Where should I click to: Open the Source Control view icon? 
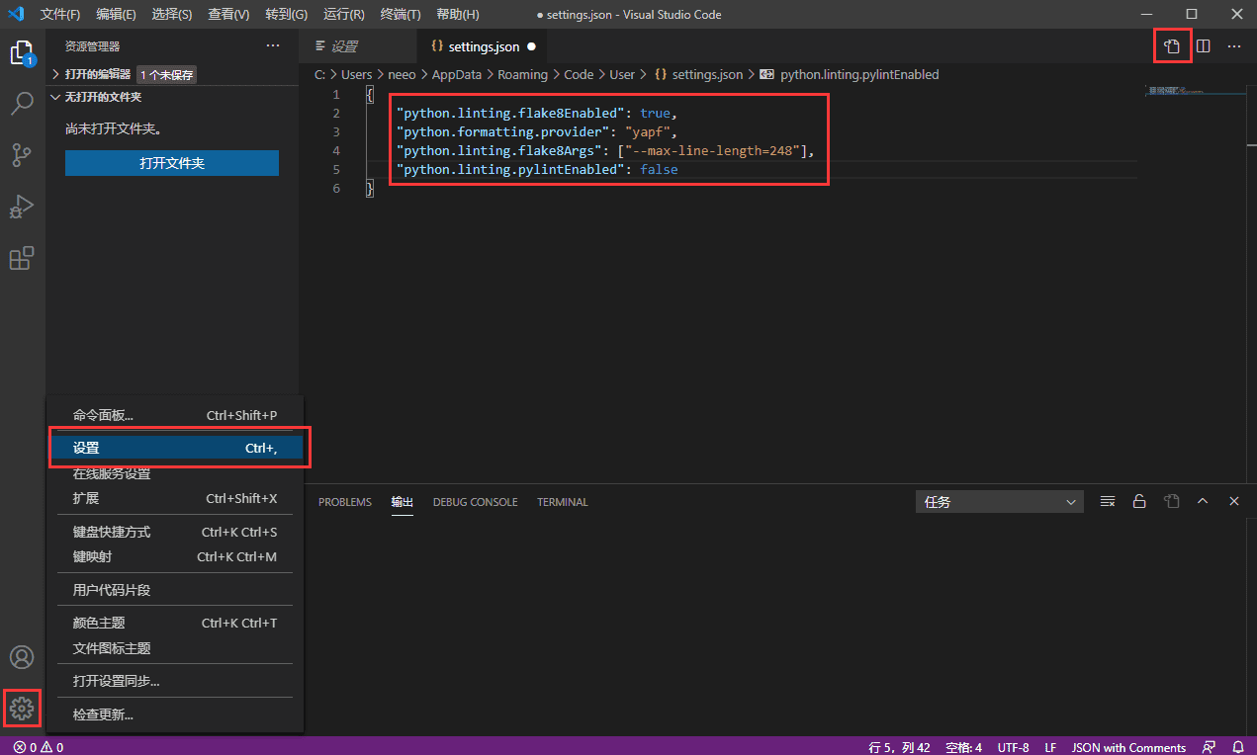pos(22,155)
